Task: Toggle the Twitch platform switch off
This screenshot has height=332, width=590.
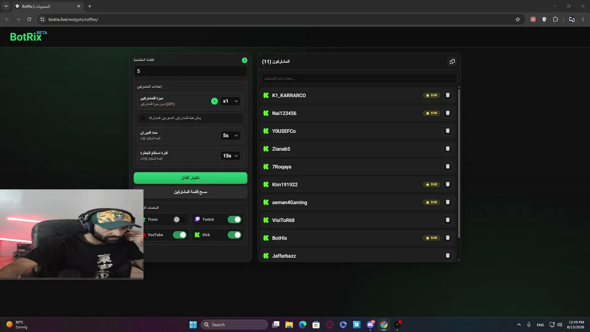Action: [x=235, y=219]
